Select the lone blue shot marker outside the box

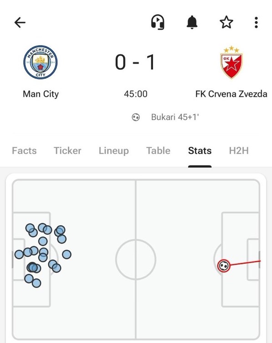pyautogui.click(x=67, y=255)
